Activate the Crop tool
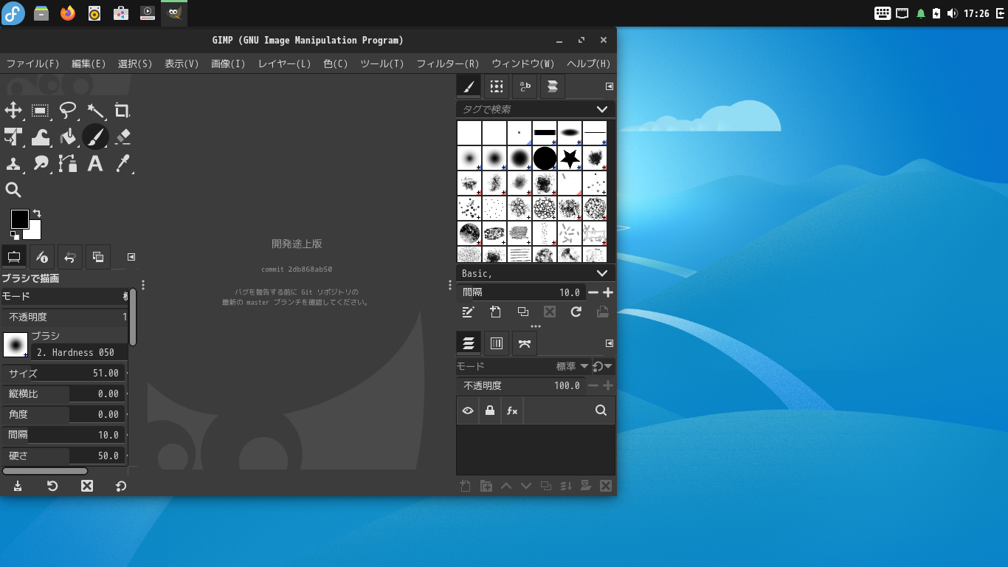The width and height of the screenshot is (1008, 567). pyautogui.click(x=122, y=111)
